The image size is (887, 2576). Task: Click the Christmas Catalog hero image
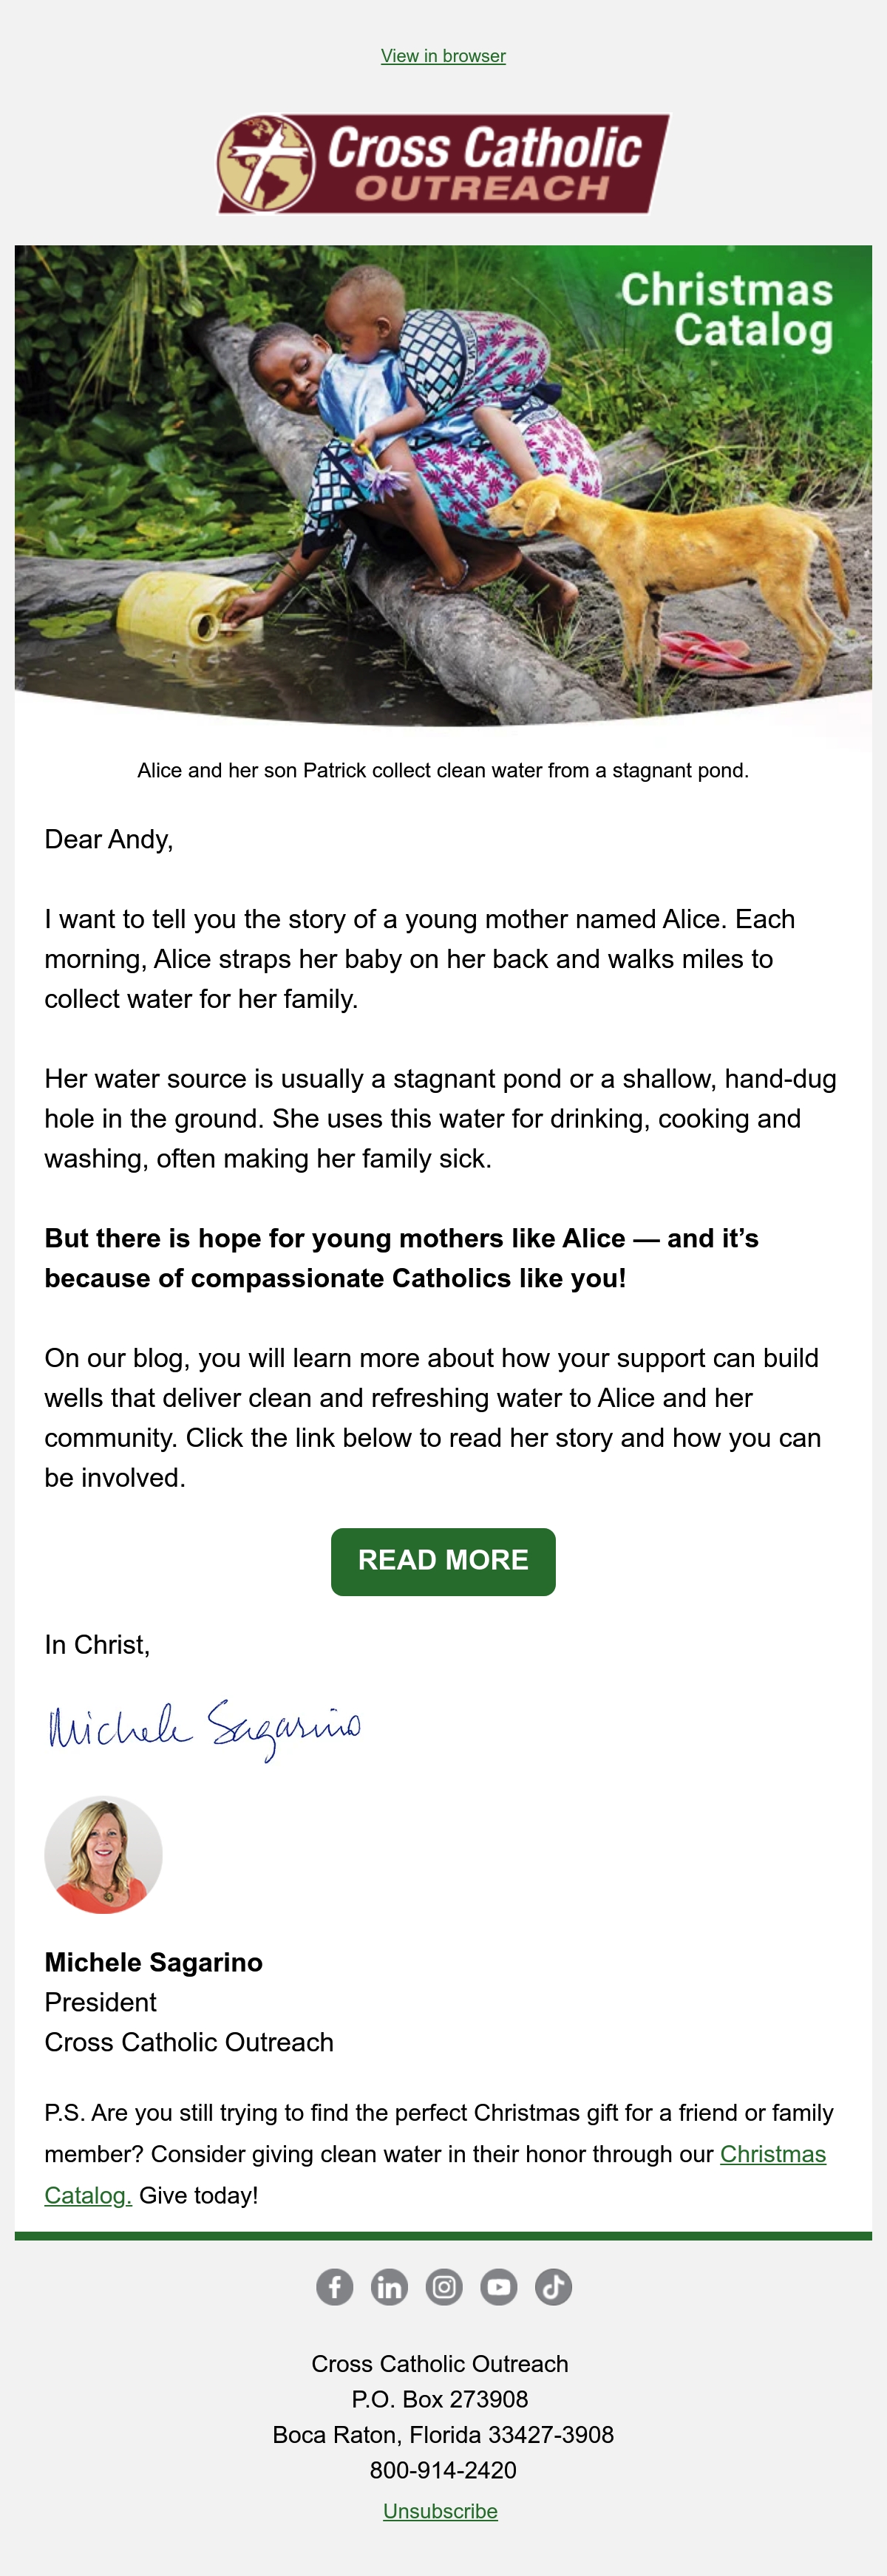pos(443,486)
